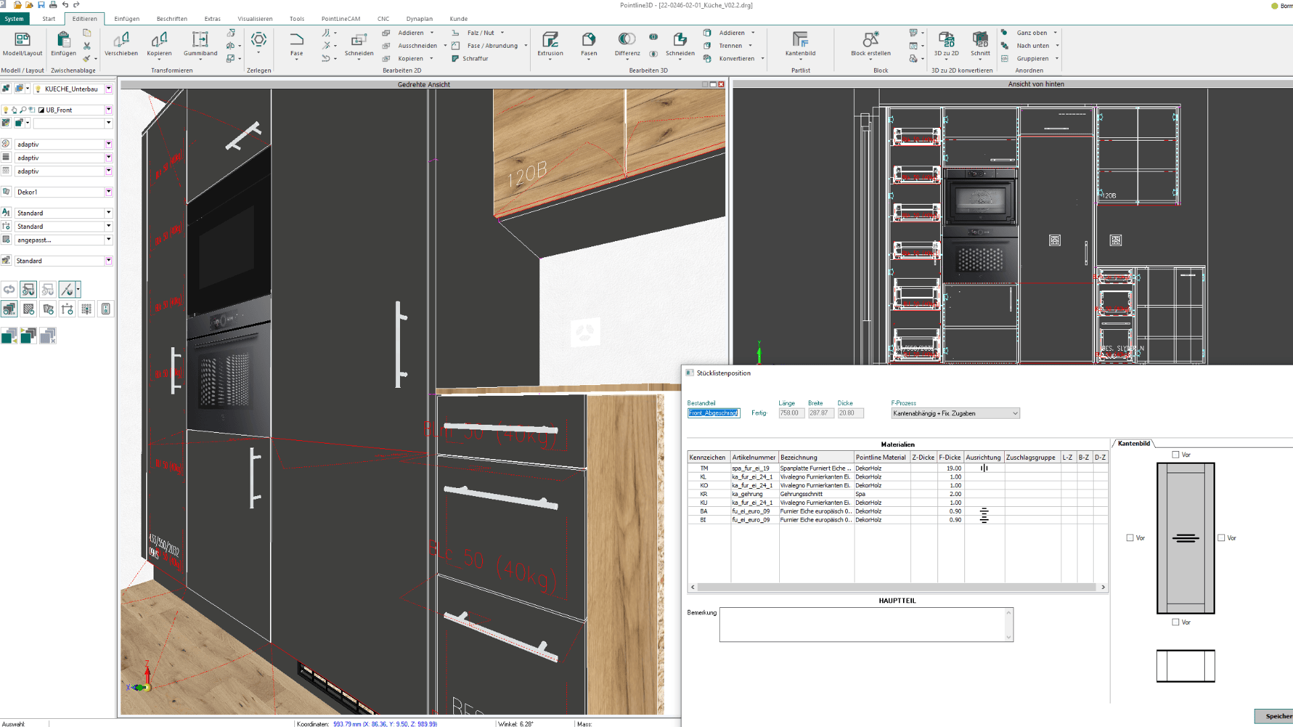Viewport: 1293px width, 727px height.
Task: Run the 3D zu 2D conversion
Action: click(x=946, y=40)
